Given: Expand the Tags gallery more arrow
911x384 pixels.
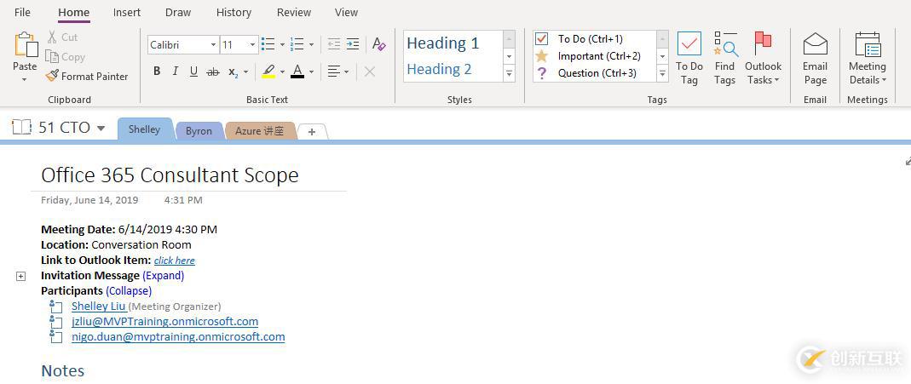Looking at the screenshot, I should [x=662, y=74].
